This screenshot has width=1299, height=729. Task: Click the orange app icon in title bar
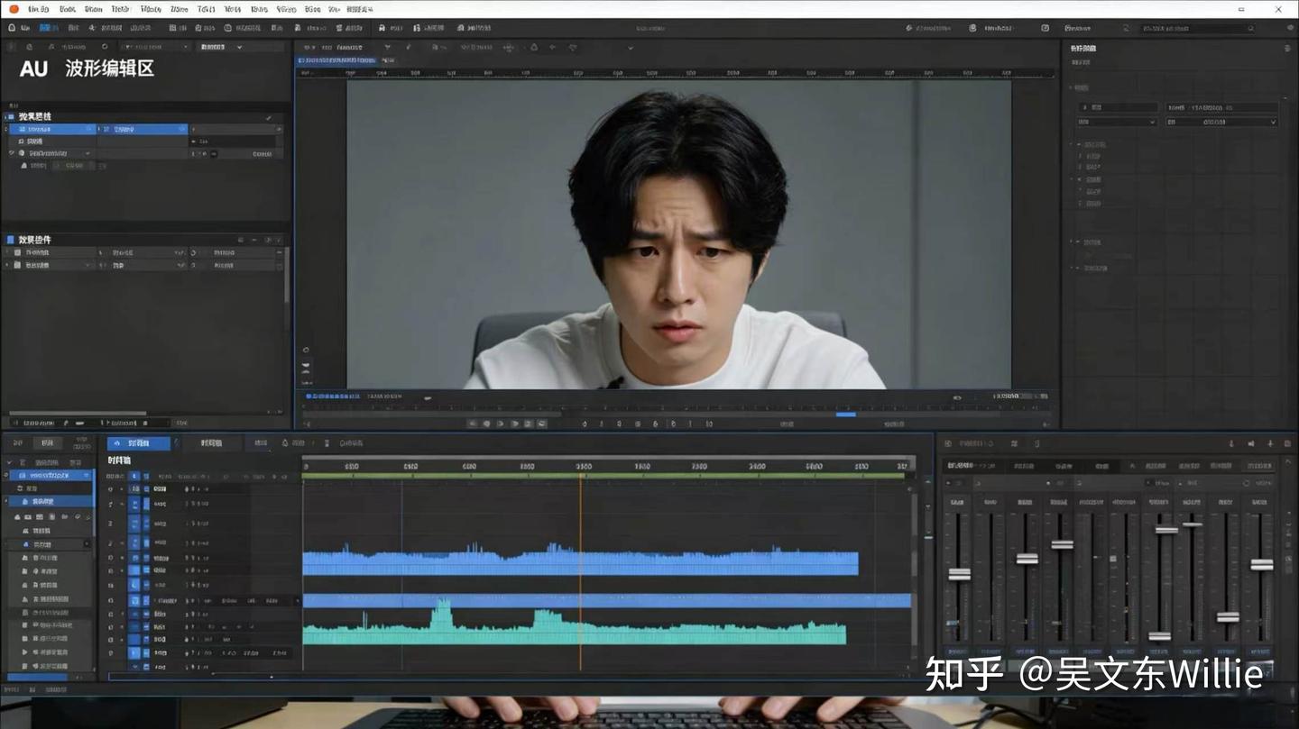coord(14,8)
